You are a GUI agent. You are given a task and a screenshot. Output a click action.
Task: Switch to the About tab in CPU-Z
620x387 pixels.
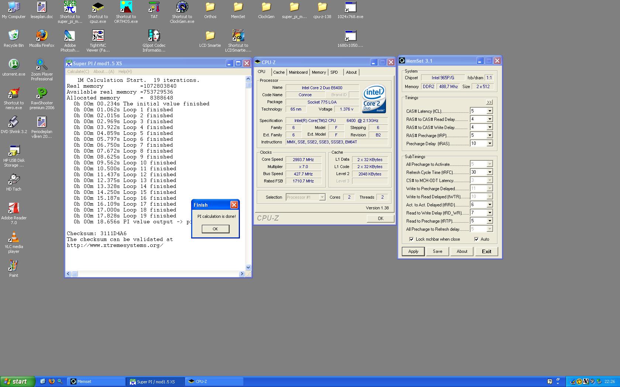351,73
